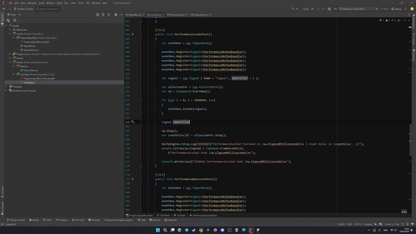Open Dynamic Program Analysis tool window
This screenshot has height=234, width=416.
coord(119,220)
